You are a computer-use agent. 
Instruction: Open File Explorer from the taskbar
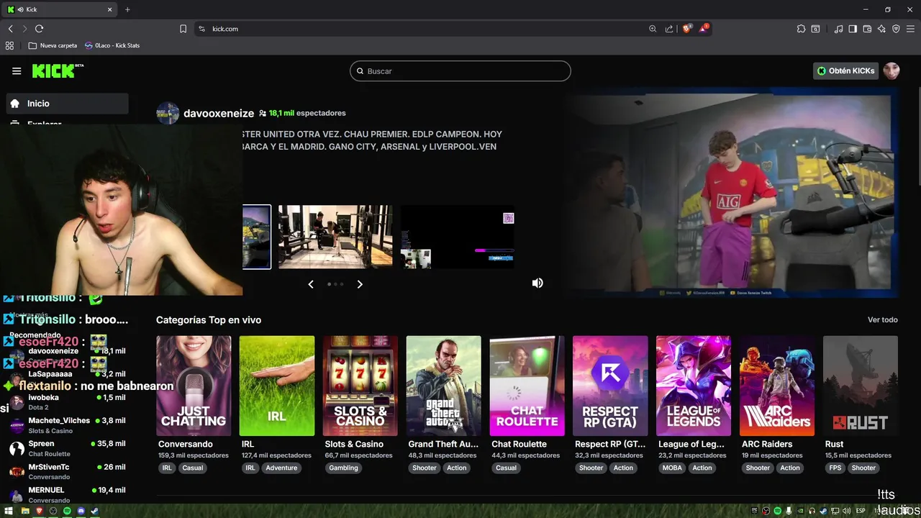click(25, 511)
